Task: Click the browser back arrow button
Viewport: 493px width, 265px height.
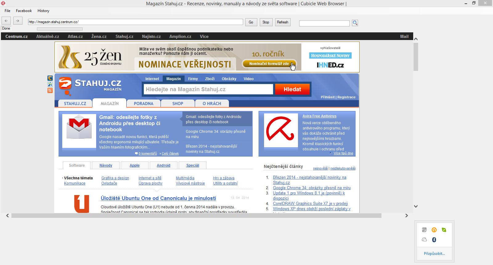Action: [x=6, y=21]
